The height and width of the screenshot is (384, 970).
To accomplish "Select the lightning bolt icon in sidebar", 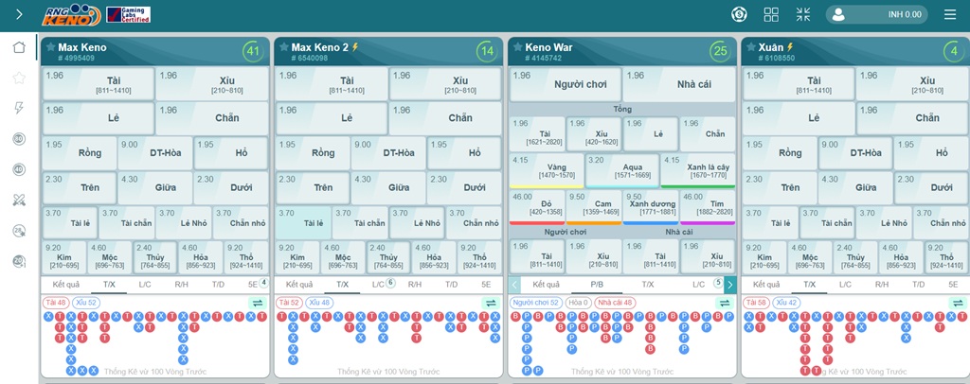I will (19, 108).
